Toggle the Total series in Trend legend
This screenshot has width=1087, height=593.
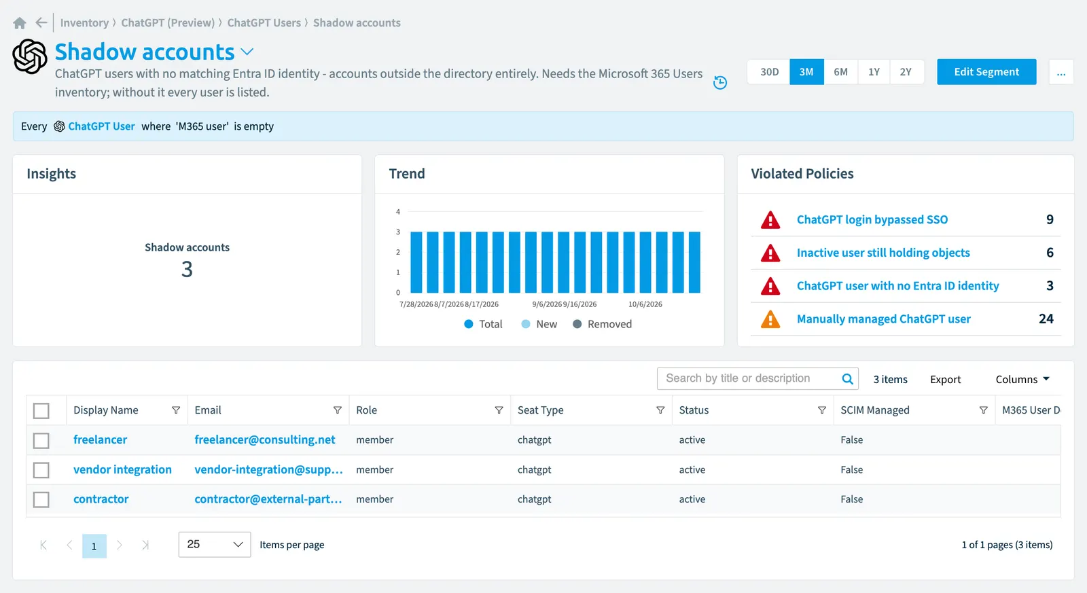(x=483, y=324)
